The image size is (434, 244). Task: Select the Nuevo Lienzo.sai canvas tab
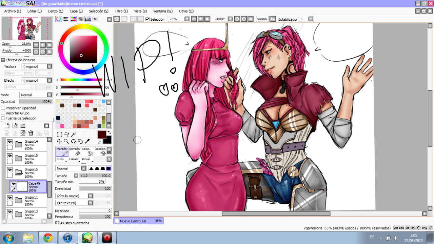tap(138, 221)
